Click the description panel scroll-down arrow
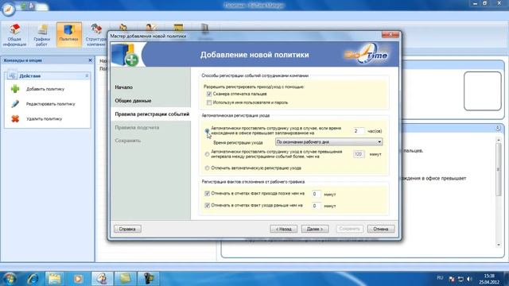The width and height of the screenshot is (509, 286). (x=499, y=245)
